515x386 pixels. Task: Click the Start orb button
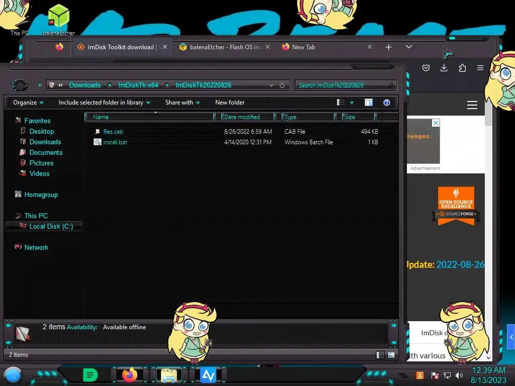click(x=13, y=375)
